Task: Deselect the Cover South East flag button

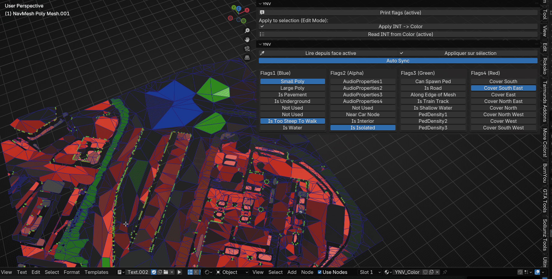Action: 503,88
